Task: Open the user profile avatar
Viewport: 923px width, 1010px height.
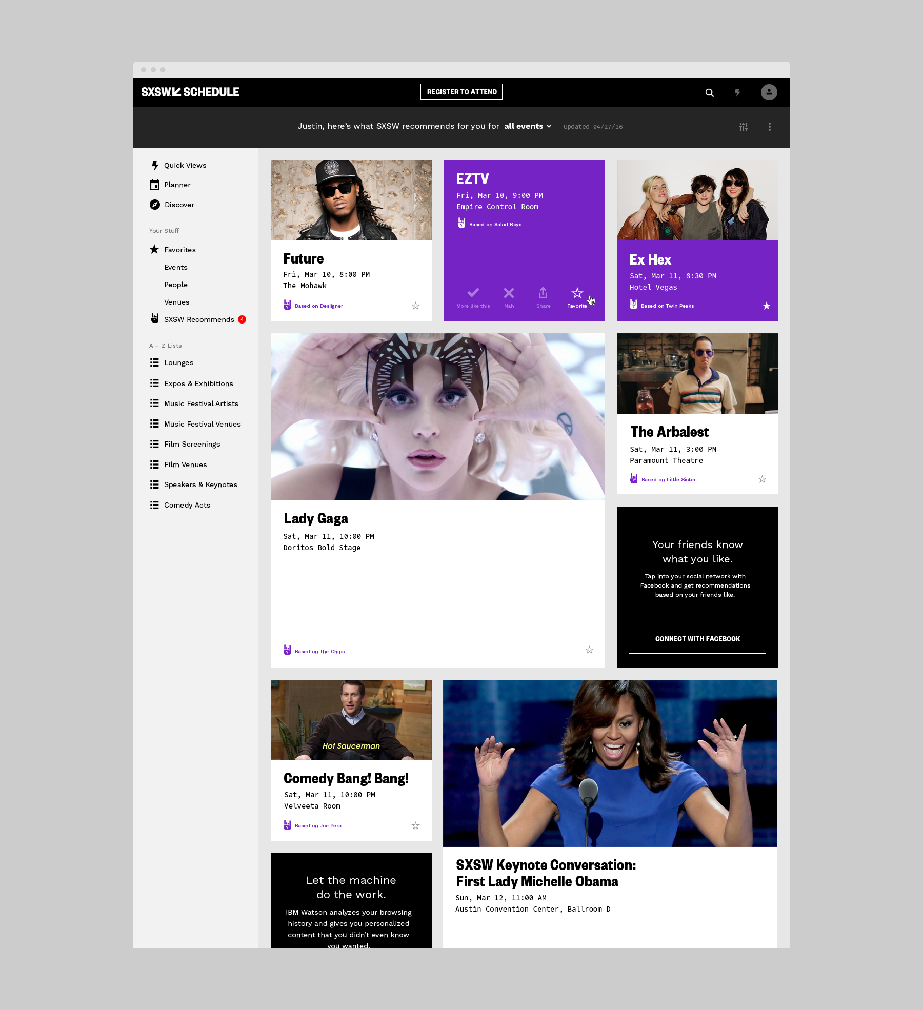Action: (769, 92)
